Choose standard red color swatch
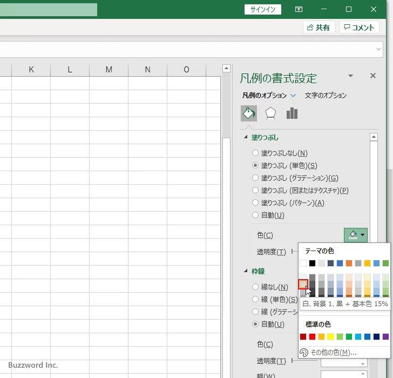 pyautogui.click(x=312, y=336)
